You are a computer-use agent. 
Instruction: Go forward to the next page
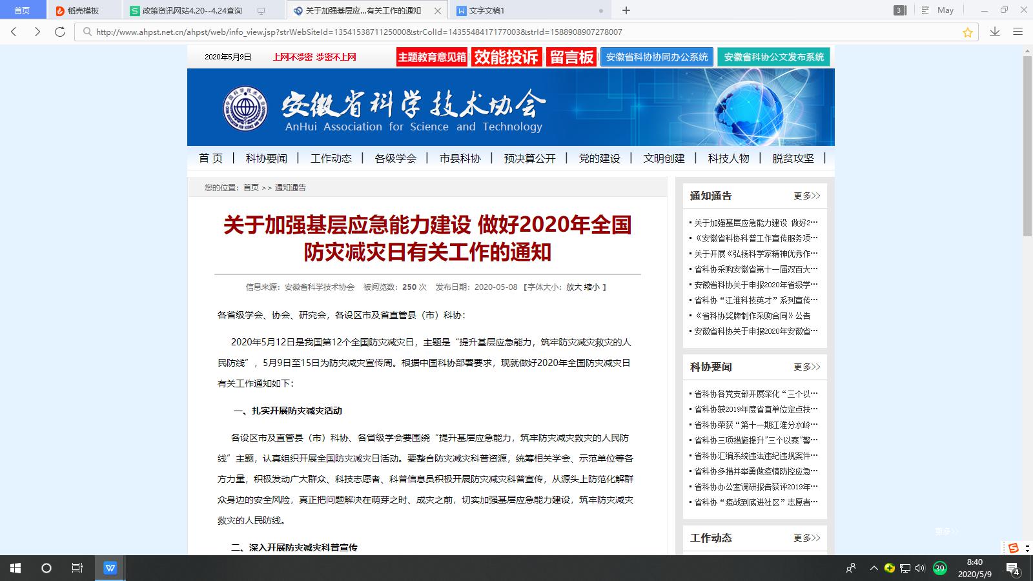coord(37,32)
